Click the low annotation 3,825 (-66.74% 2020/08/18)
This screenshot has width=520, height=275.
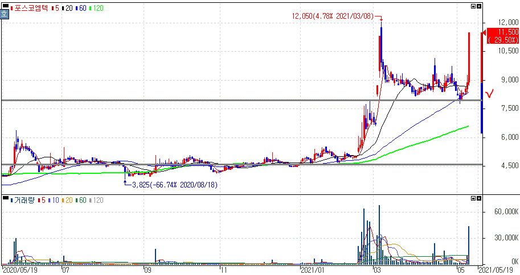point(175,185)
